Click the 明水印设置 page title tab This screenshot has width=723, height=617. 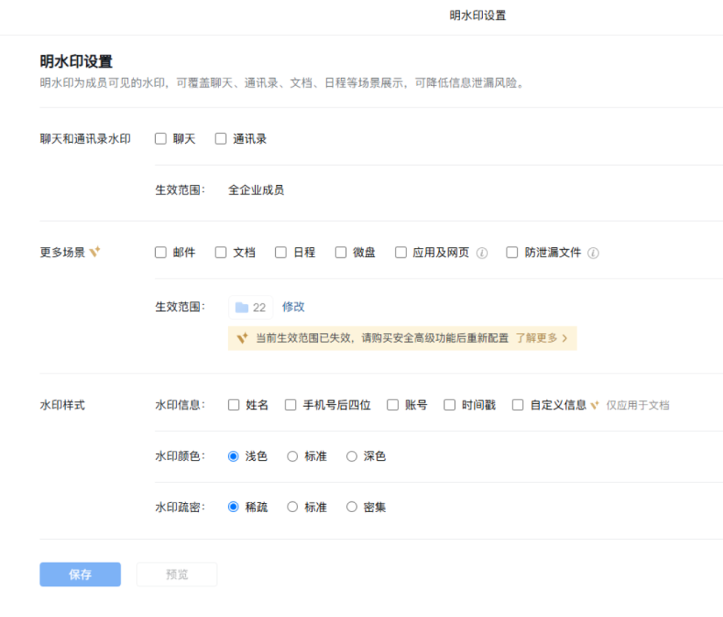[478, 16]
